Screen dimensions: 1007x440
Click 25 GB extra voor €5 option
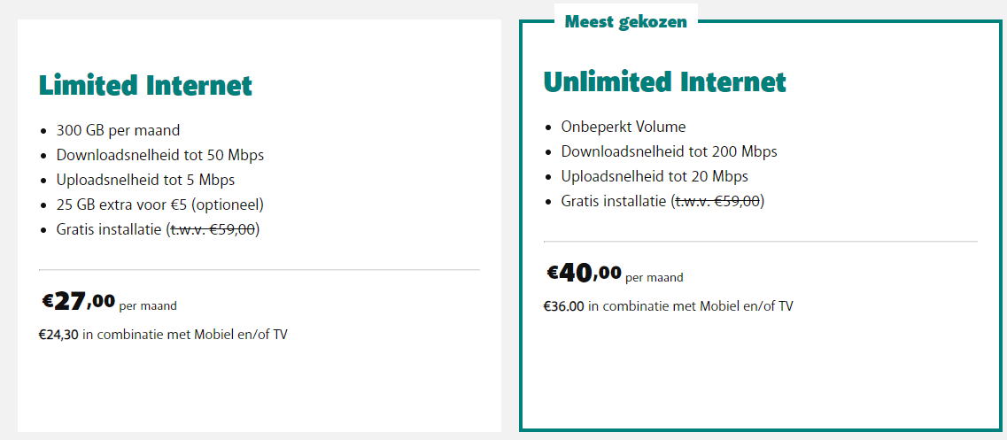pos(160,205)
